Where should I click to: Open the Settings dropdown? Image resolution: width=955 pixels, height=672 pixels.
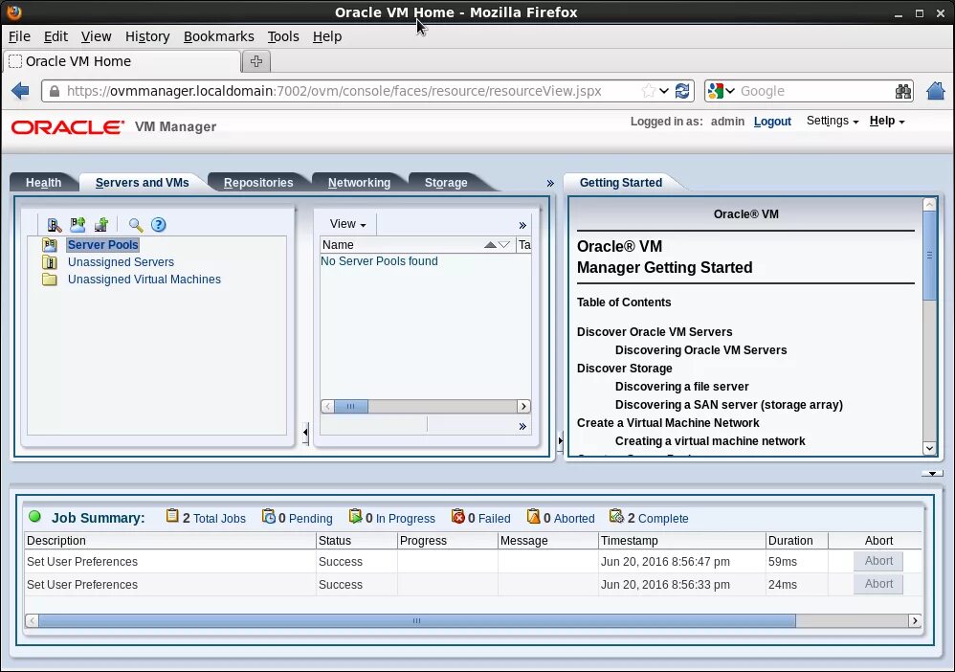coord(832,122)
